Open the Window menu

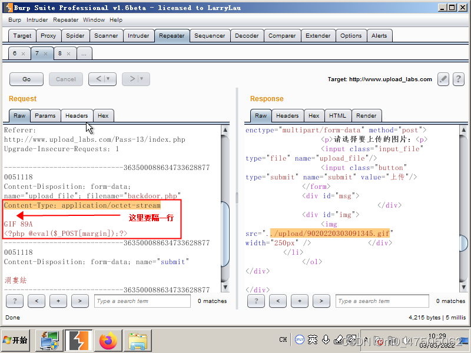(x=94, y=20)
